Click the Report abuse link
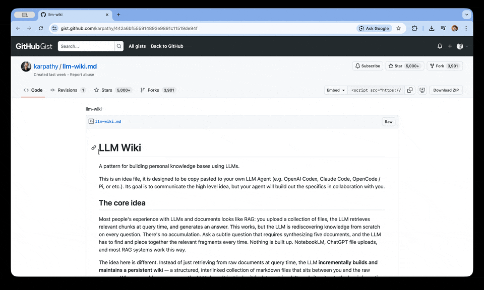Screen dimensions: 484x290 82,75
